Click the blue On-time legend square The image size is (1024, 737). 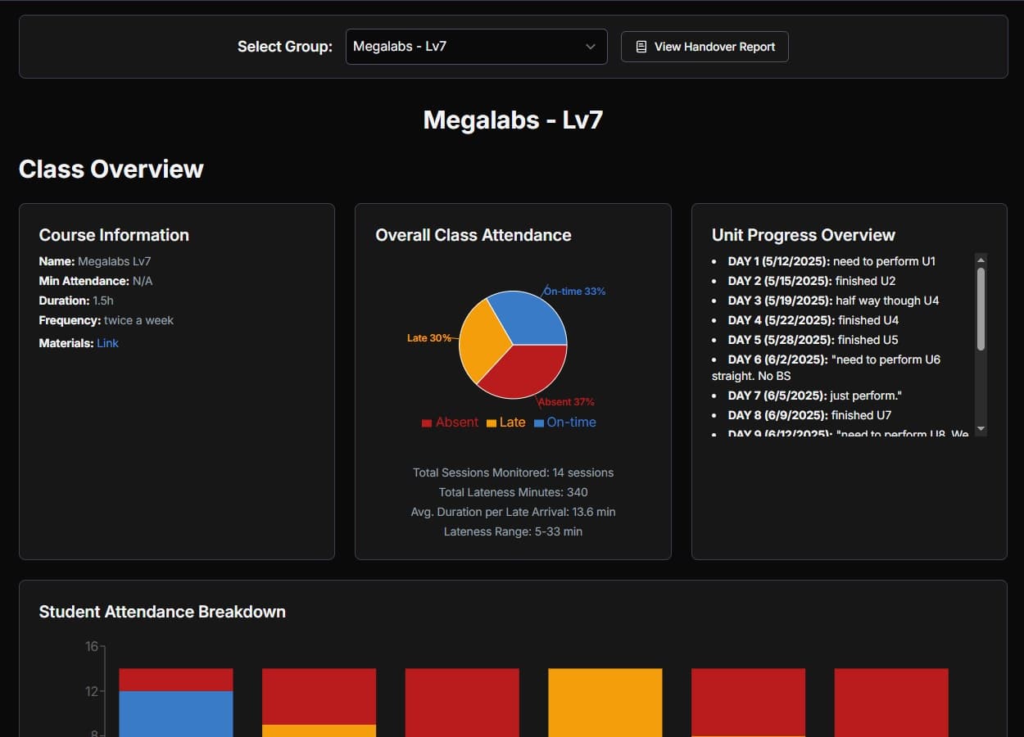pos(539,422)
